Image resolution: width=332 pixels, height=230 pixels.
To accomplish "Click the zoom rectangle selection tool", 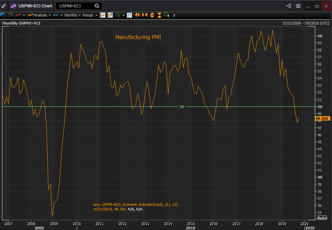I will point(167,15).
